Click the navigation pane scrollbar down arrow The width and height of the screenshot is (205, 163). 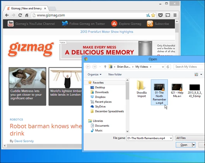click(127, 131)
